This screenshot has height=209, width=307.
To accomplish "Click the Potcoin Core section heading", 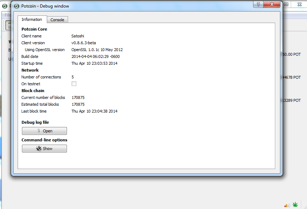I will pos(34,29).
